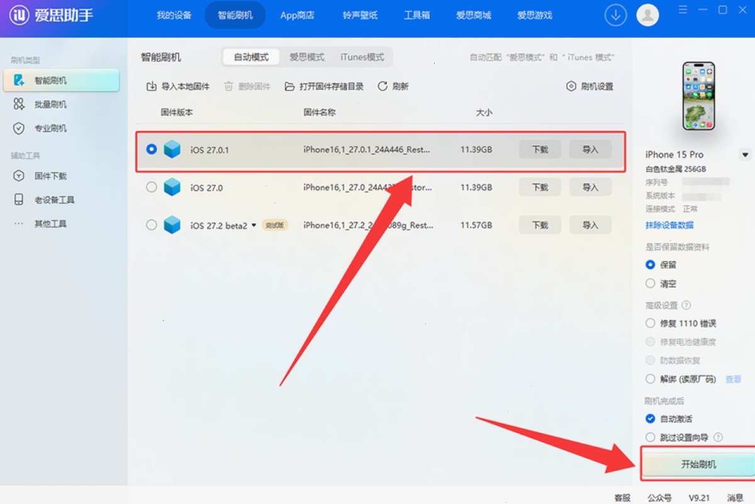
Task: Enable 修复 1110 错误 option
Action: pos(651,323)
